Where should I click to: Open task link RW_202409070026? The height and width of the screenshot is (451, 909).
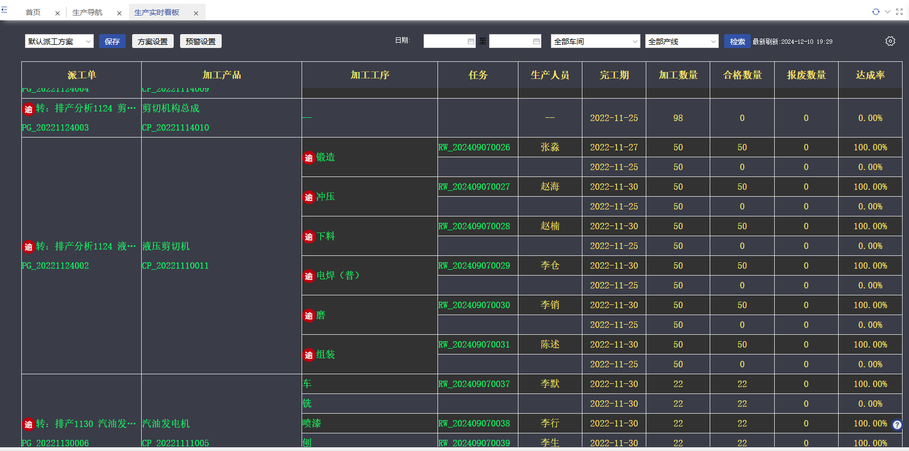tap(474, 147)
